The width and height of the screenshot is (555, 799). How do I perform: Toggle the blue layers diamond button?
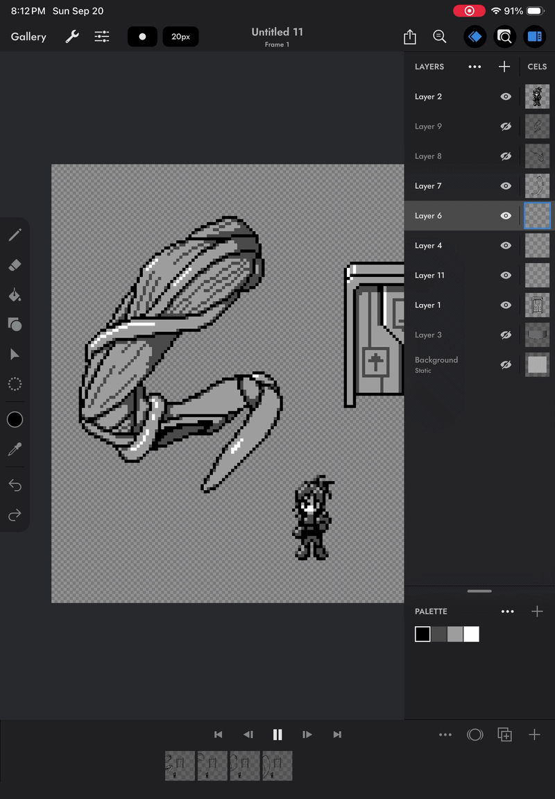[475, 37]
